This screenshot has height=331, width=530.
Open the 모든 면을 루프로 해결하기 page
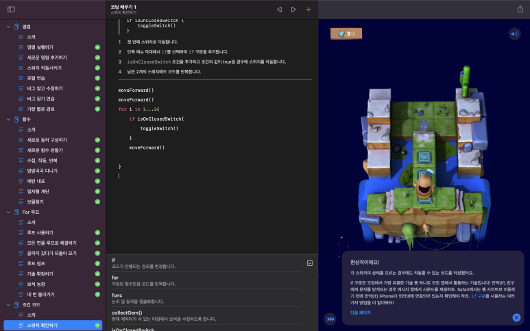click(x=53, y=243)
